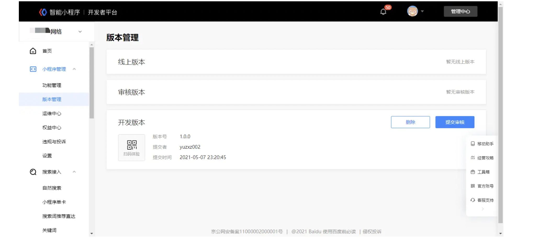Click the 智能小程序 logo icon

43,12
